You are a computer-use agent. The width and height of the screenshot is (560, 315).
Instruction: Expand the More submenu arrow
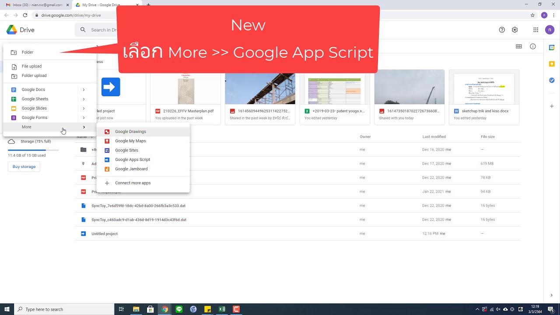84,127
